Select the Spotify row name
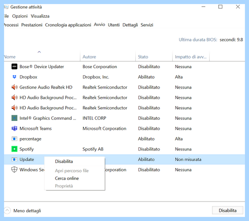The height and width of the screenshot is (221, 249). [27, 149]
